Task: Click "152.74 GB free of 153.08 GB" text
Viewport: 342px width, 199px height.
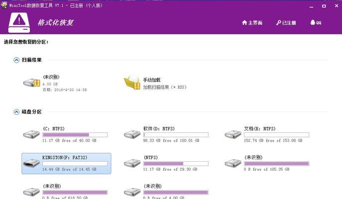Action: (273, 141)
